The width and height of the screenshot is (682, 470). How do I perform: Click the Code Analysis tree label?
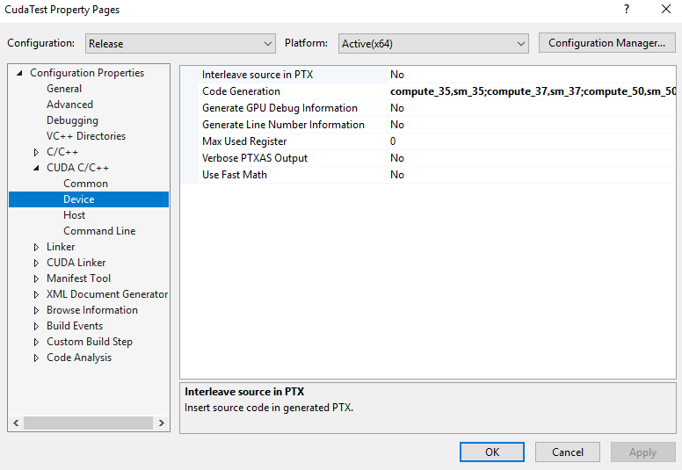coord(79,358)
